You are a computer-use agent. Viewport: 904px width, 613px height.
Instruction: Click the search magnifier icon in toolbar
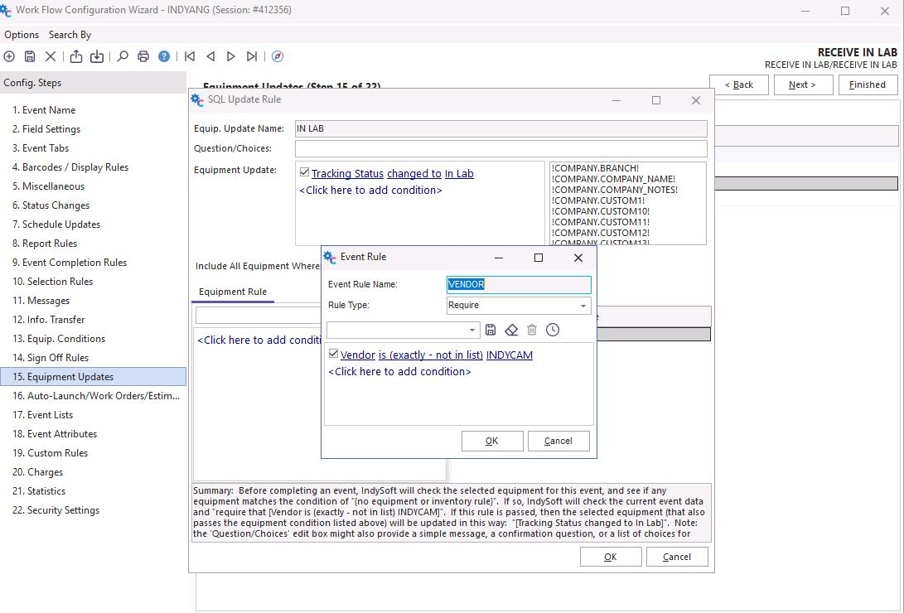123,56
